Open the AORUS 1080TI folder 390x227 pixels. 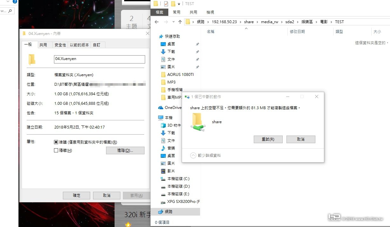tap(180, 75)
